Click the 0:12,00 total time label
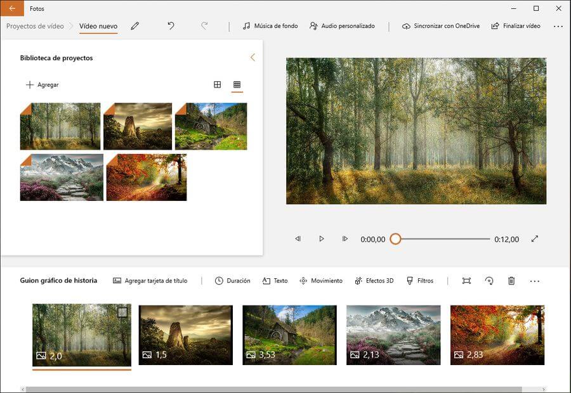The height and width of the screenshot is (393, 571). tap(506, 240)
